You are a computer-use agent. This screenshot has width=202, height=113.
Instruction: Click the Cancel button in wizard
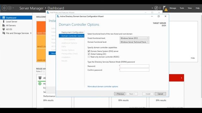(160, 94)
